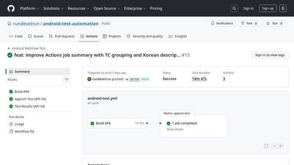Click '1 job completed' in matrix box
Screen dimensions: 294x165
click(185, 123)
